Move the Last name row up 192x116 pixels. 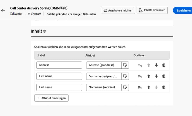pos(149,87)
